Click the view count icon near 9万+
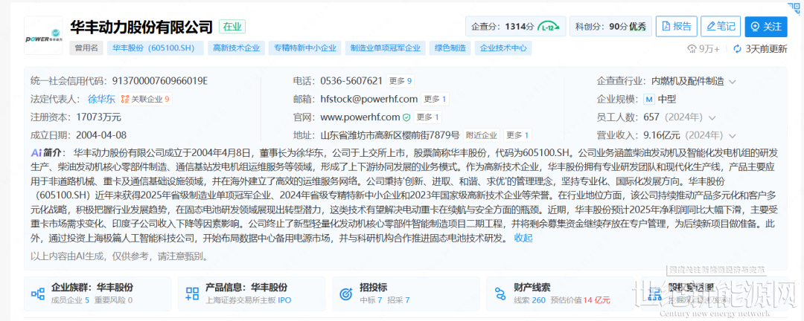 pos(691,49)
